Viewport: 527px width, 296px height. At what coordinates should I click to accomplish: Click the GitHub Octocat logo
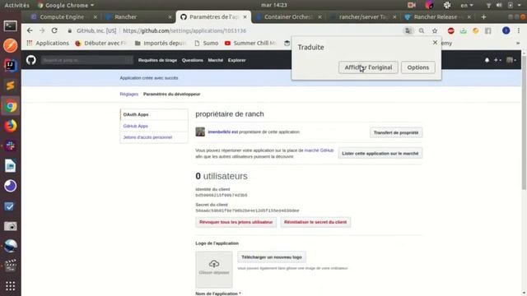coord(31,60)
